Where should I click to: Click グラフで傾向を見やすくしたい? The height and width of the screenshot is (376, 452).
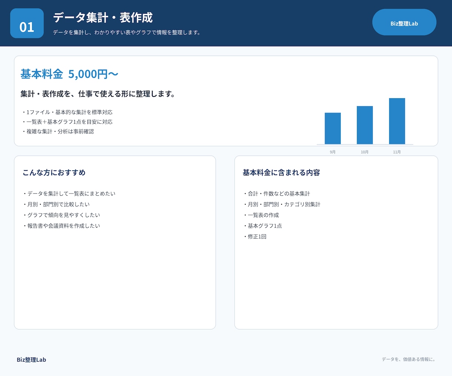click(x=61, y=215)
